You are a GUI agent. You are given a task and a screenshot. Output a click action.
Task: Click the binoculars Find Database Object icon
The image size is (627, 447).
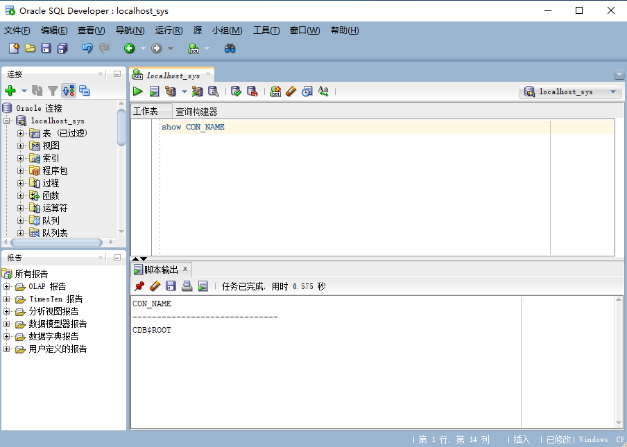click(230, 49)
